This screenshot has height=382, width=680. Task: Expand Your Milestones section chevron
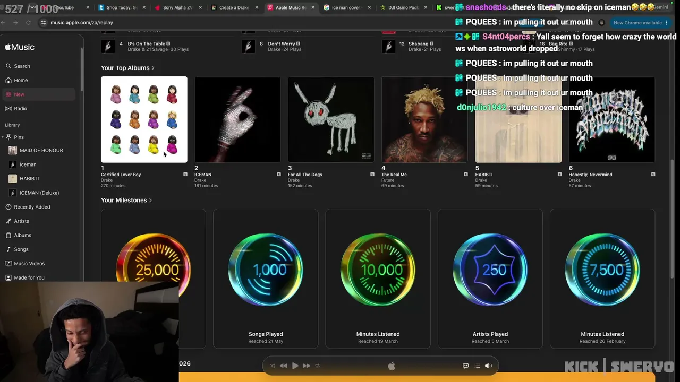[x=150, y=201]
